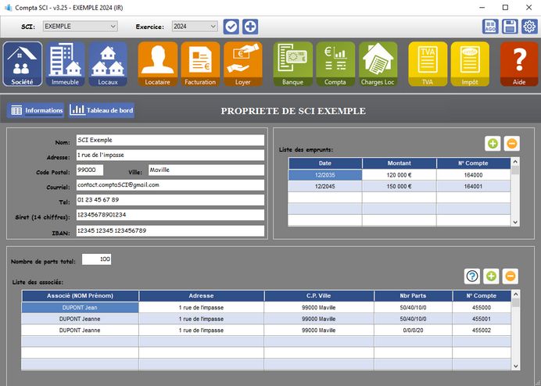Go to Locataire management

157,64
